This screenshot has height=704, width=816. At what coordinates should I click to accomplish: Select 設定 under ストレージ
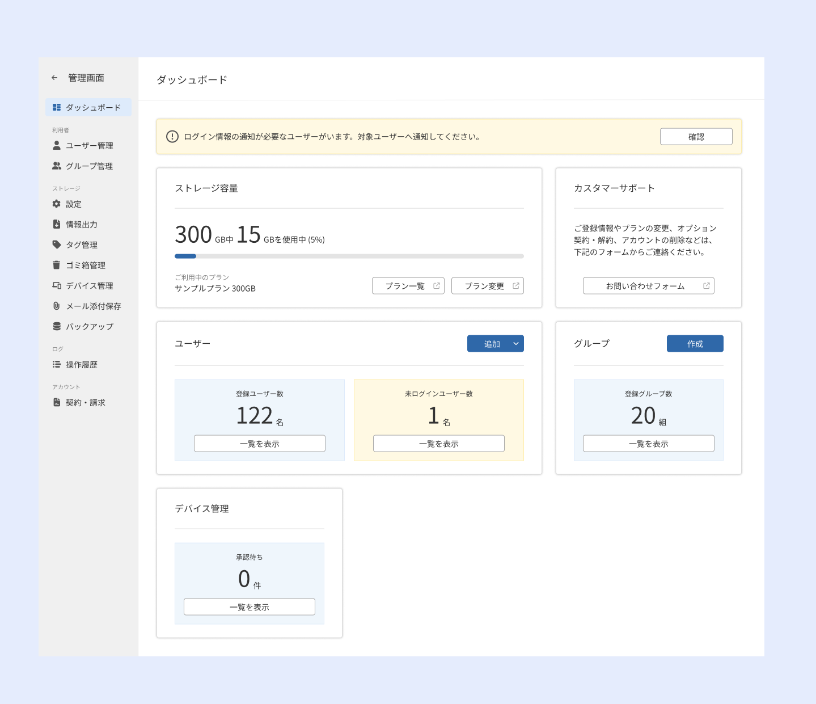[x=88, y=204]
